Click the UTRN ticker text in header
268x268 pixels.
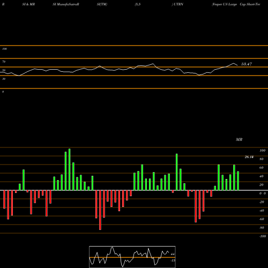[178, 4]
